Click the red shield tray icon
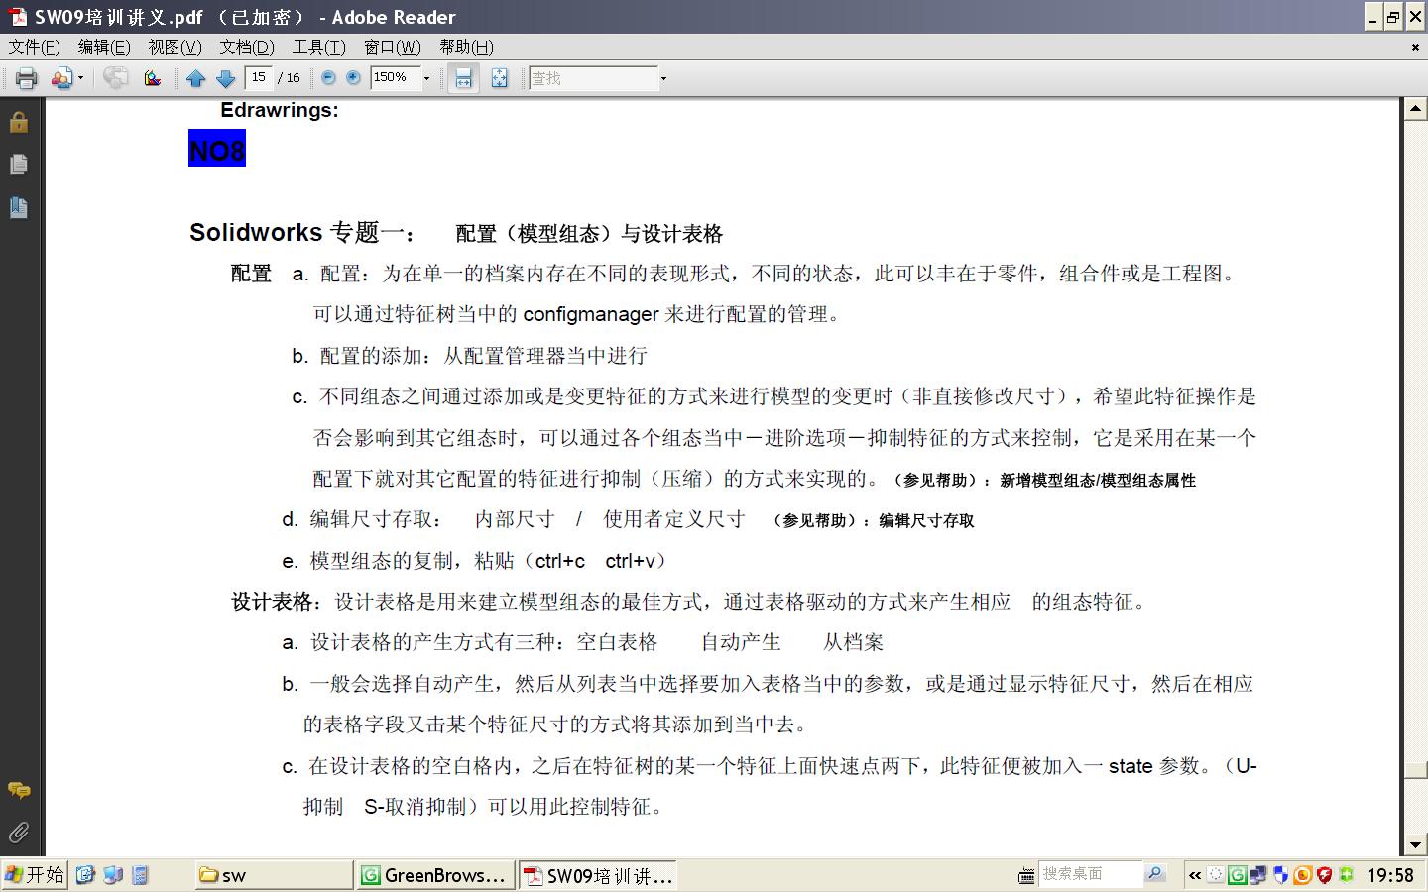1428x892 pixels. (x=1324, y=875)
